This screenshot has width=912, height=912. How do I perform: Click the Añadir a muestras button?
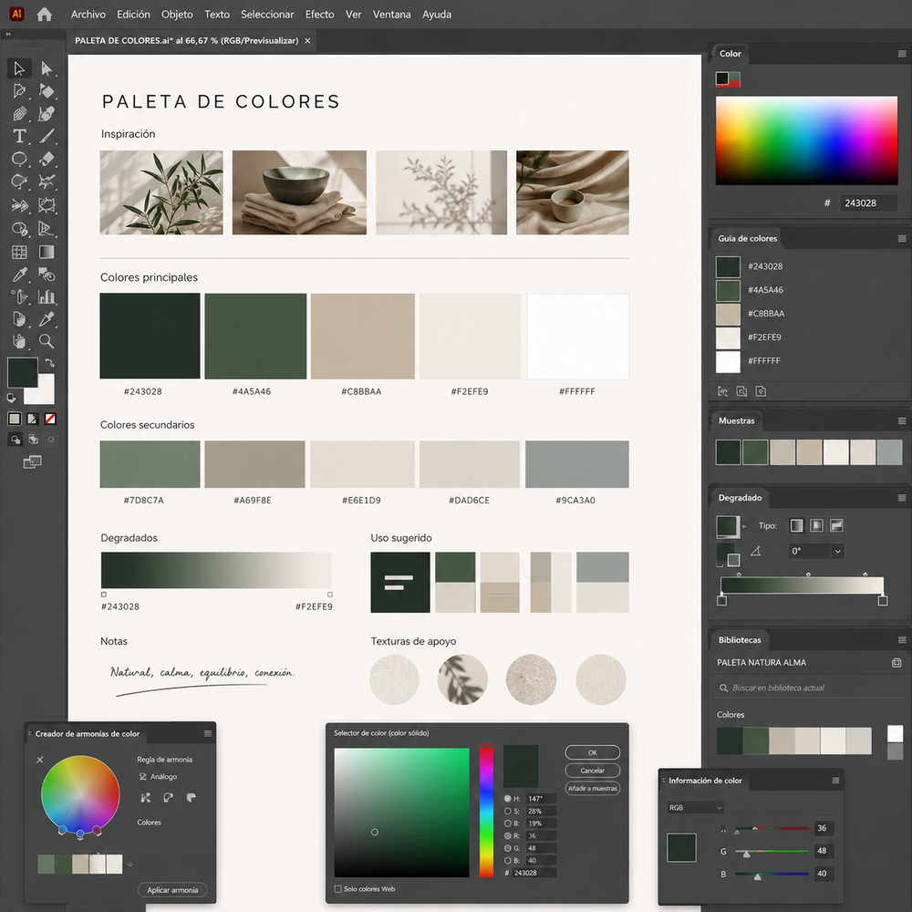point(592,789)
